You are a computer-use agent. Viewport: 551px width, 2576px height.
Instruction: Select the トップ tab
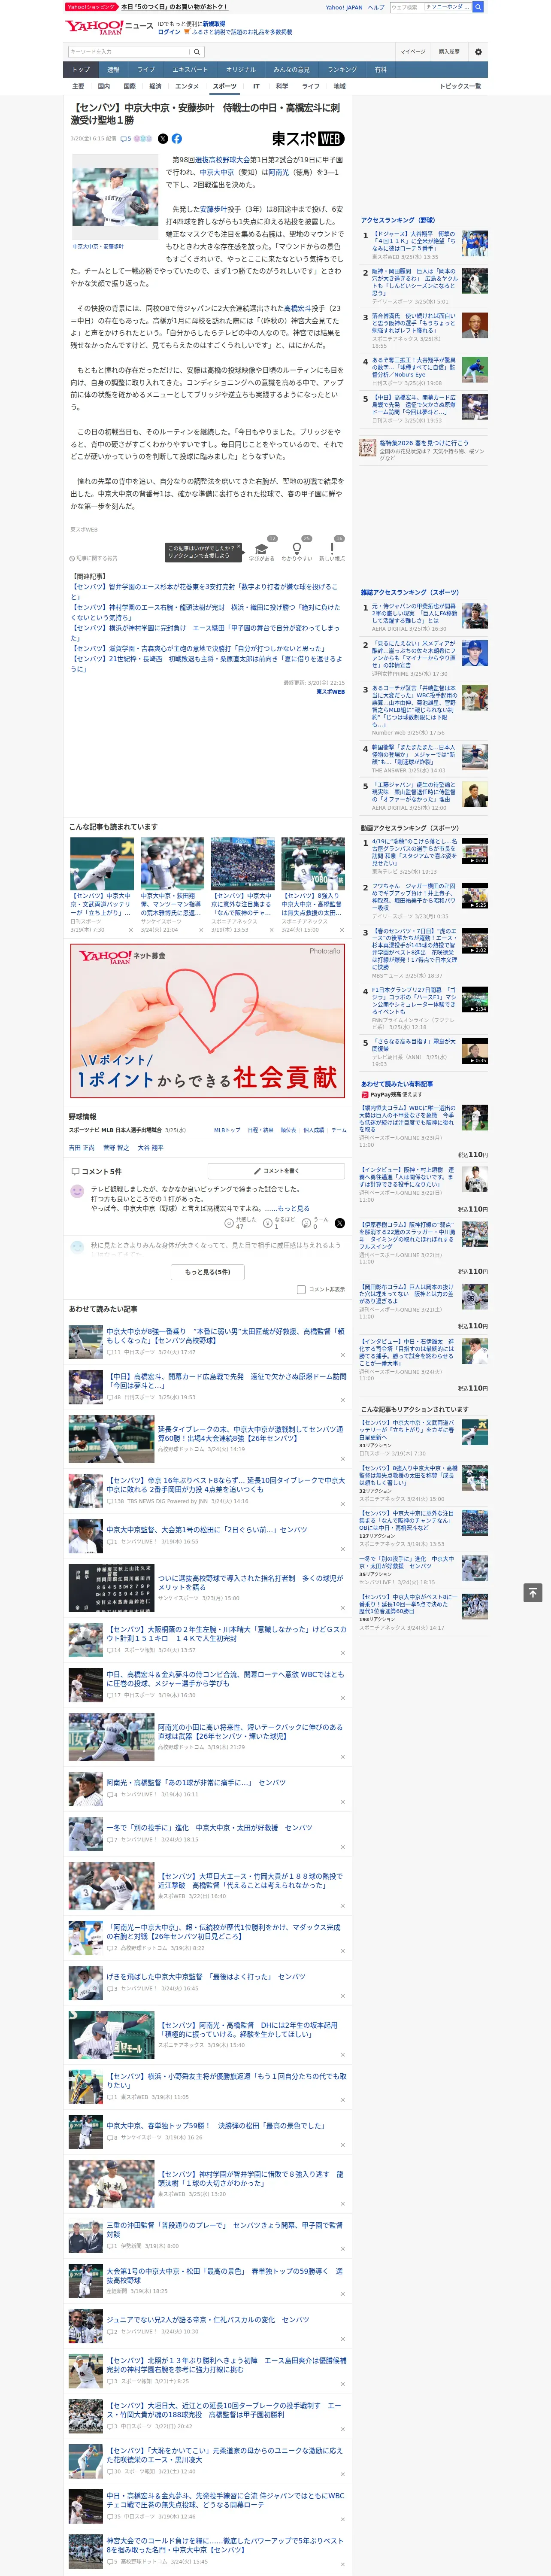tap(81, 69)
